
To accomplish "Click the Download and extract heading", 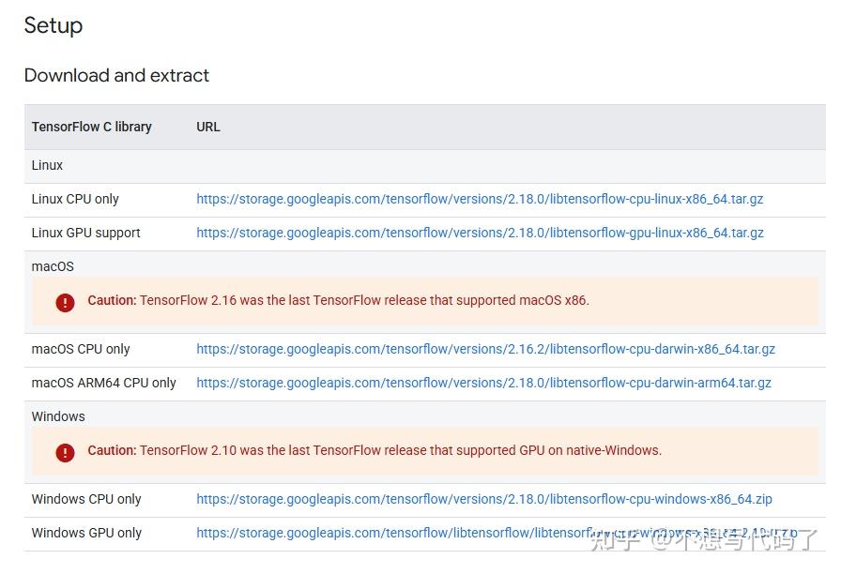I will tap(116, 75).
